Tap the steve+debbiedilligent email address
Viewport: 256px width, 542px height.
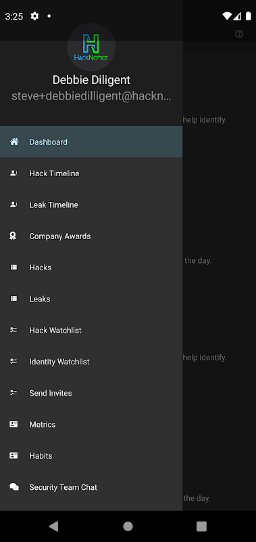click(91, 96)
